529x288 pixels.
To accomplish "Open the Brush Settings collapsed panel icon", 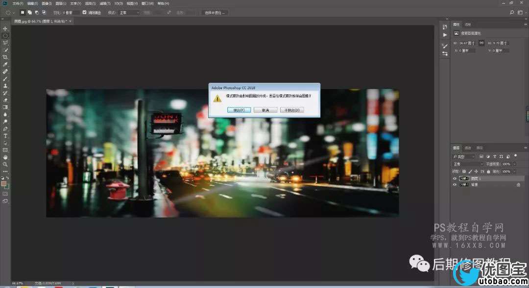I will [x=445, y=46].
